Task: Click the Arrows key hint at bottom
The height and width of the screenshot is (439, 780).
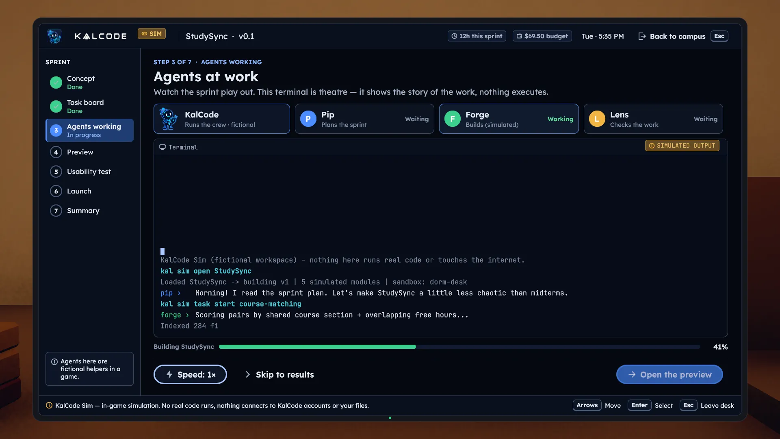Action: pyautogui.click(x=587, y=405)
